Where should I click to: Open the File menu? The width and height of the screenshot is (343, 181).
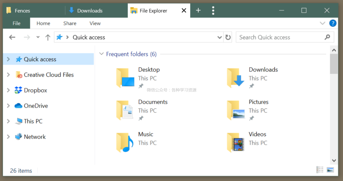tap(17, 23)
